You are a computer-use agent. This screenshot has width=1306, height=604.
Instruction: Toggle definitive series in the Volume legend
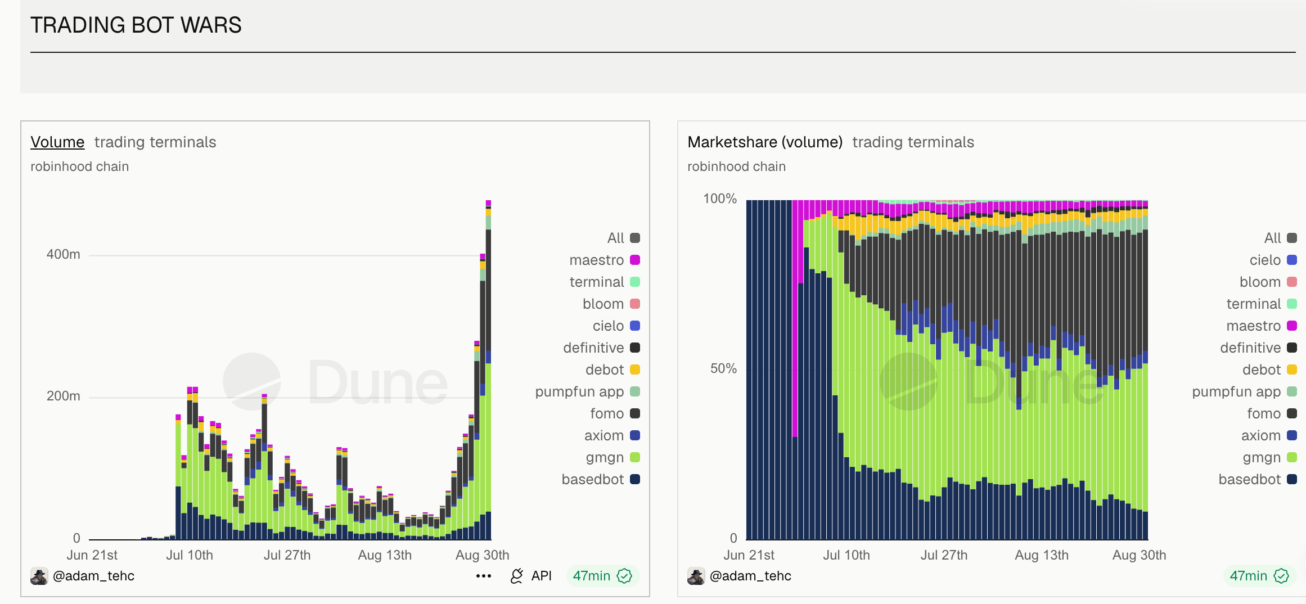602,348
